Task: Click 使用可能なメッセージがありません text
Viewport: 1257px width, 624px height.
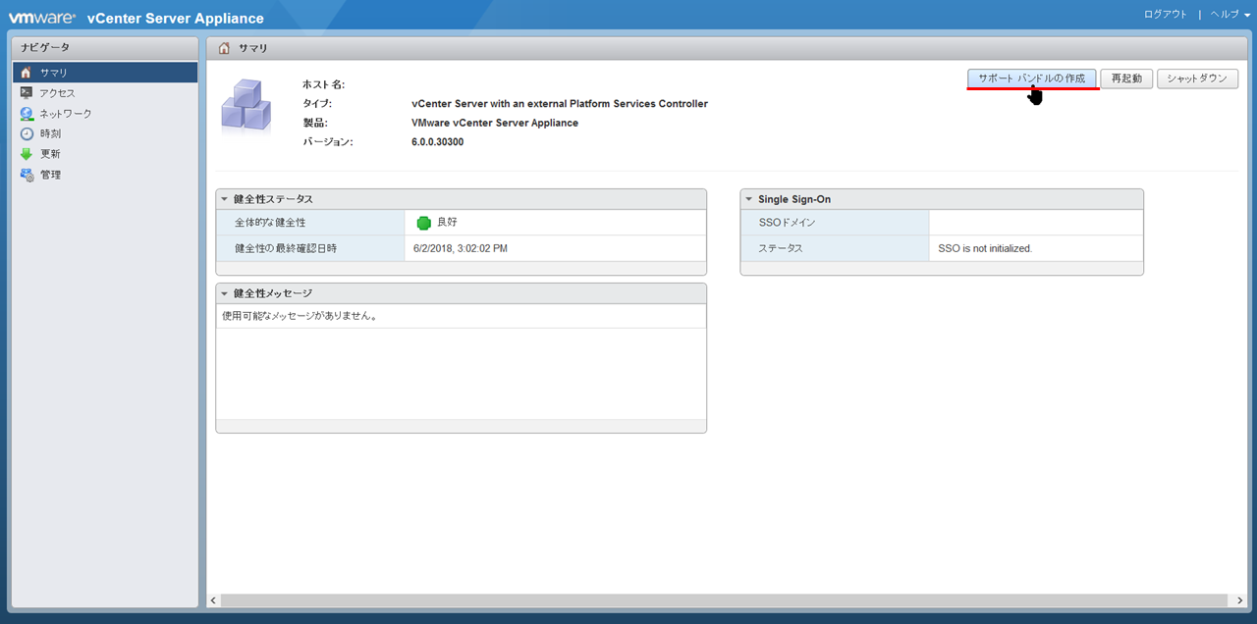Action: click(300, 316)
